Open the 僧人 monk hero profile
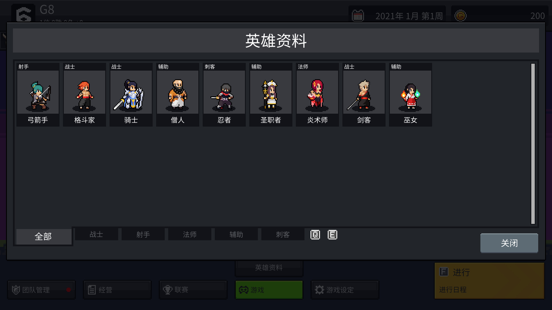The height and width of the screenshot is (310, 552). 178,95
